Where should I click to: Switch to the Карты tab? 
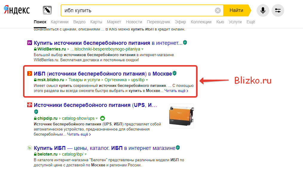pos(96,22)
